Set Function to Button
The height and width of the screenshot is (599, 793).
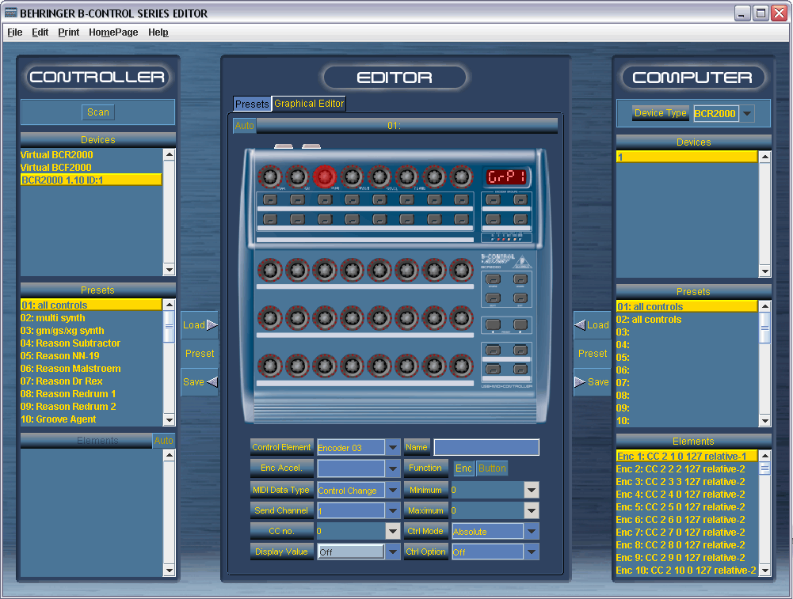pos(492,468)
